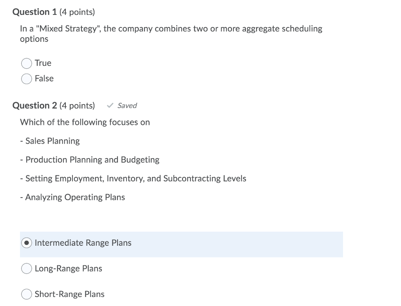
Task: Click the Saved checkmark icon beside Question 2
Action: (110, 105)
